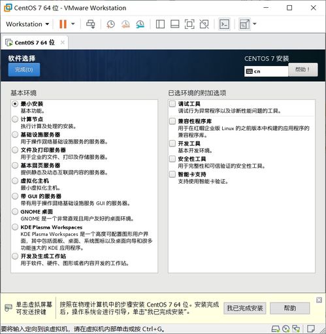Minimize the VMware Workstation window
Screen dimensions: 326x334
(x=266, y=8)
